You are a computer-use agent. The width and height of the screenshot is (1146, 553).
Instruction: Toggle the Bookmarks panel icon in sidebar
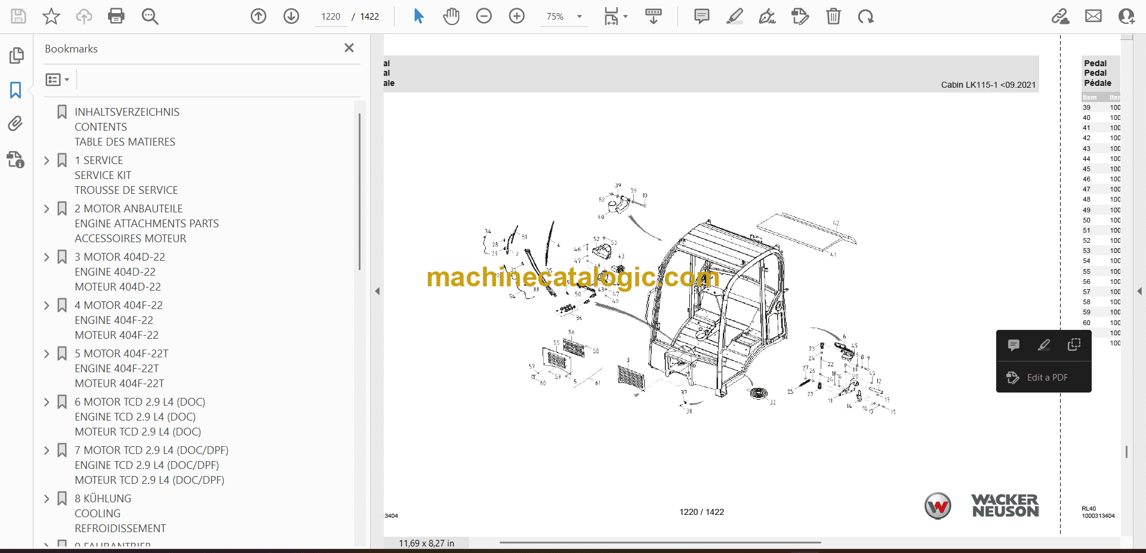pos(16,90)
